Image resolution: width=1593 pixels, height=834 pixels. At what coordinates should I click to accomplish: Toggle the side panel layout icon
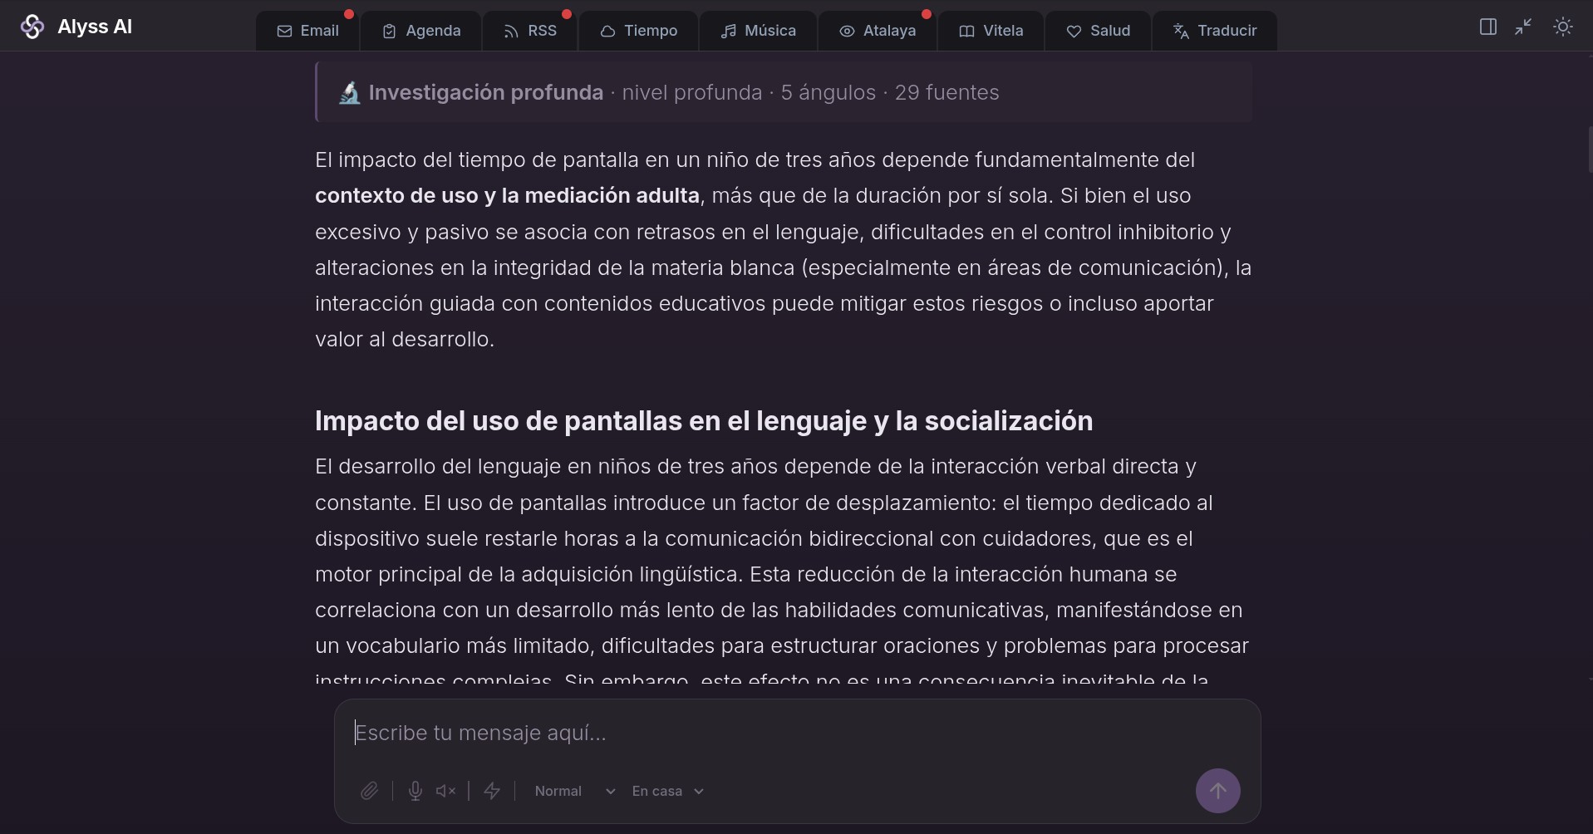(x=1488, y=27)
